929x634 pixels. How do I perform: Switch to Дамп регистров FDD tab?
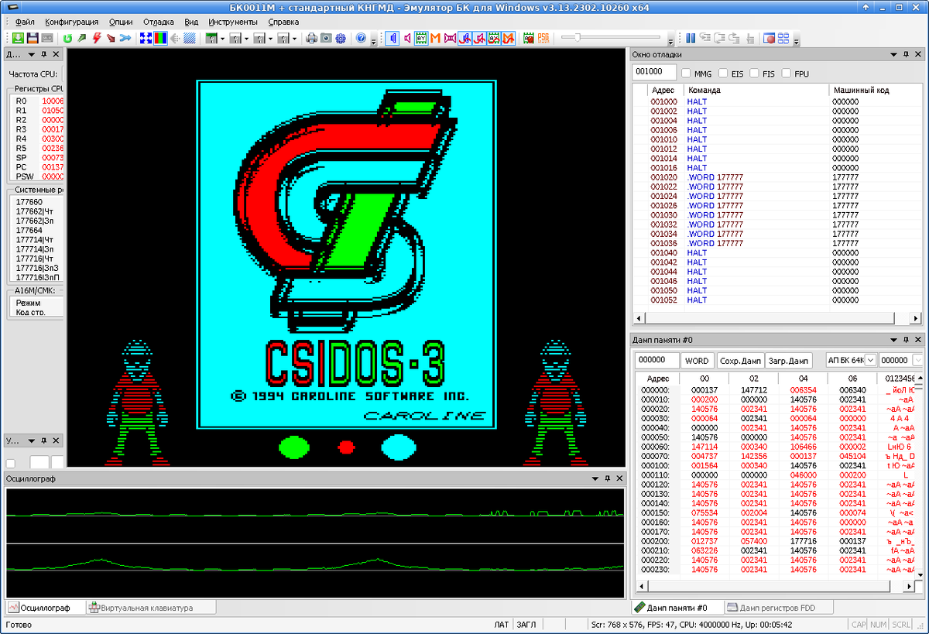pyautogui.click(x=780, y=608)
